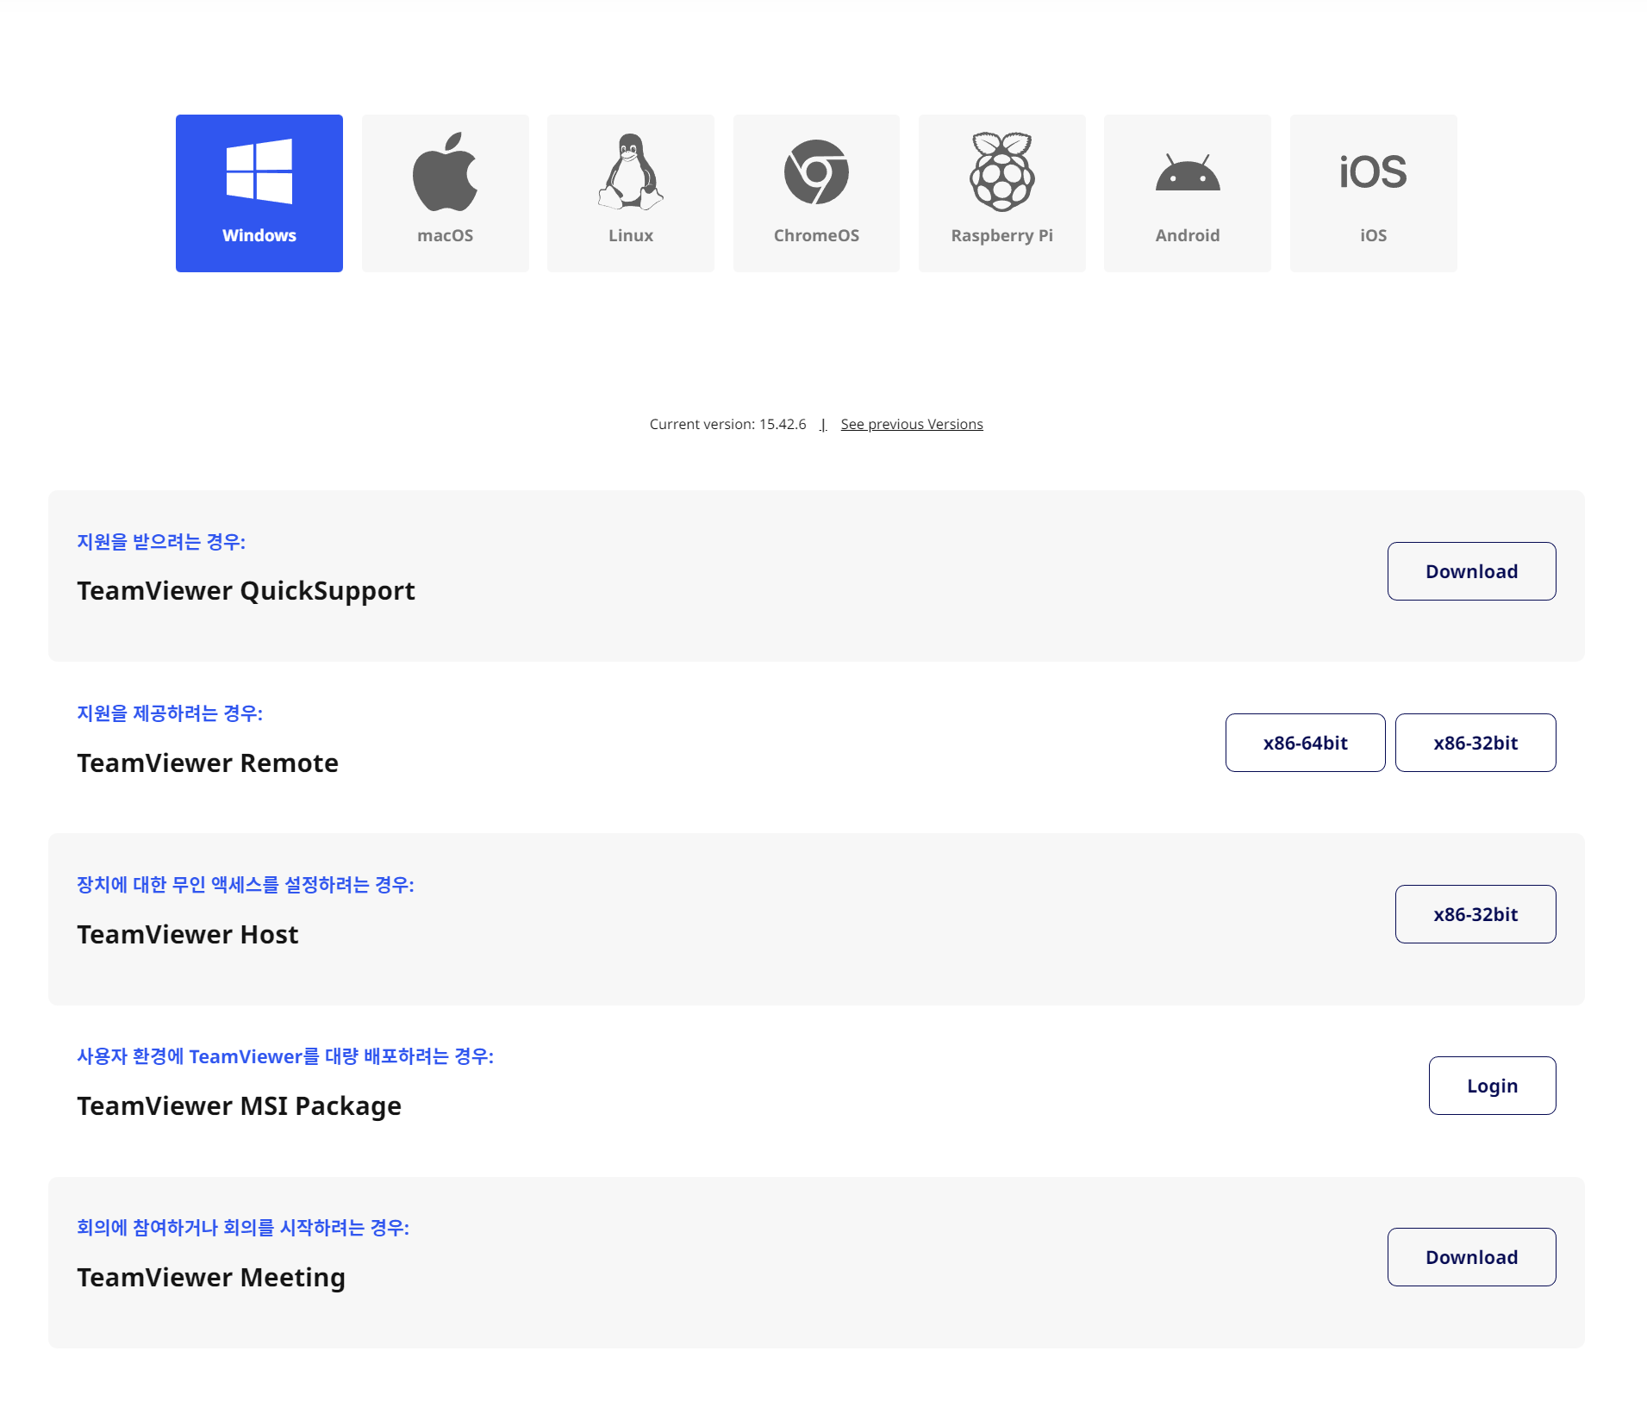Download TeamViewer QuickSupport

tap(1472, 571)
